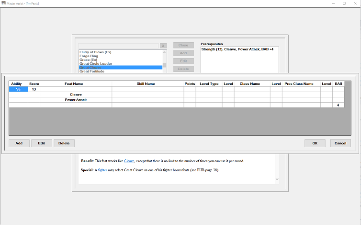Click the Edit button in prerequisites dialog

pos(42,143)
